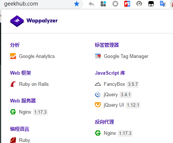The height and width of the screenshot is (143, 173).
Task: Open the Google Analytics entry
Action: 32,56
